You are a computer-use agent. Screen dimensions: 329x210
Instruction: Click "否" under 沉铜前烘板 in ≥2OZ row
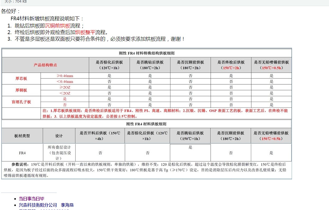(191, 87)
